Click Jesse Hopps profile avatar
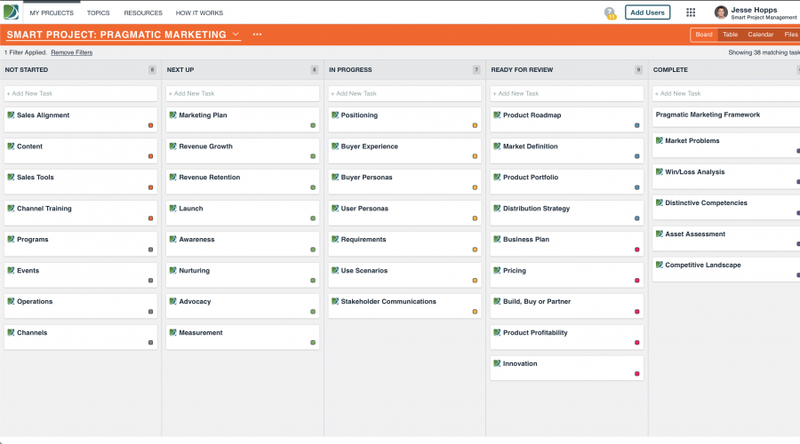The height and width of the screenshot is (444, 800). [720, 12]
